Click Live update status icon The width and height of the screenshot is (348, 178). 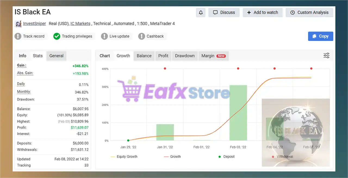click(x=104, y=36)
